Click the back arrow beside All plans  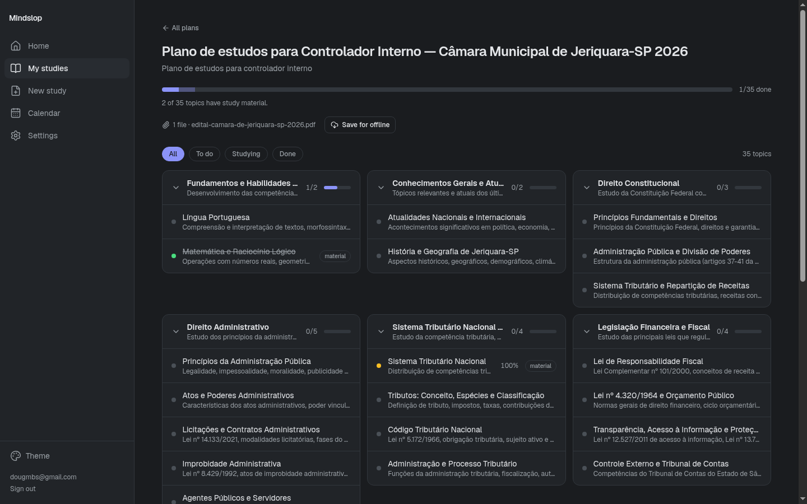[x=165, y=28]
